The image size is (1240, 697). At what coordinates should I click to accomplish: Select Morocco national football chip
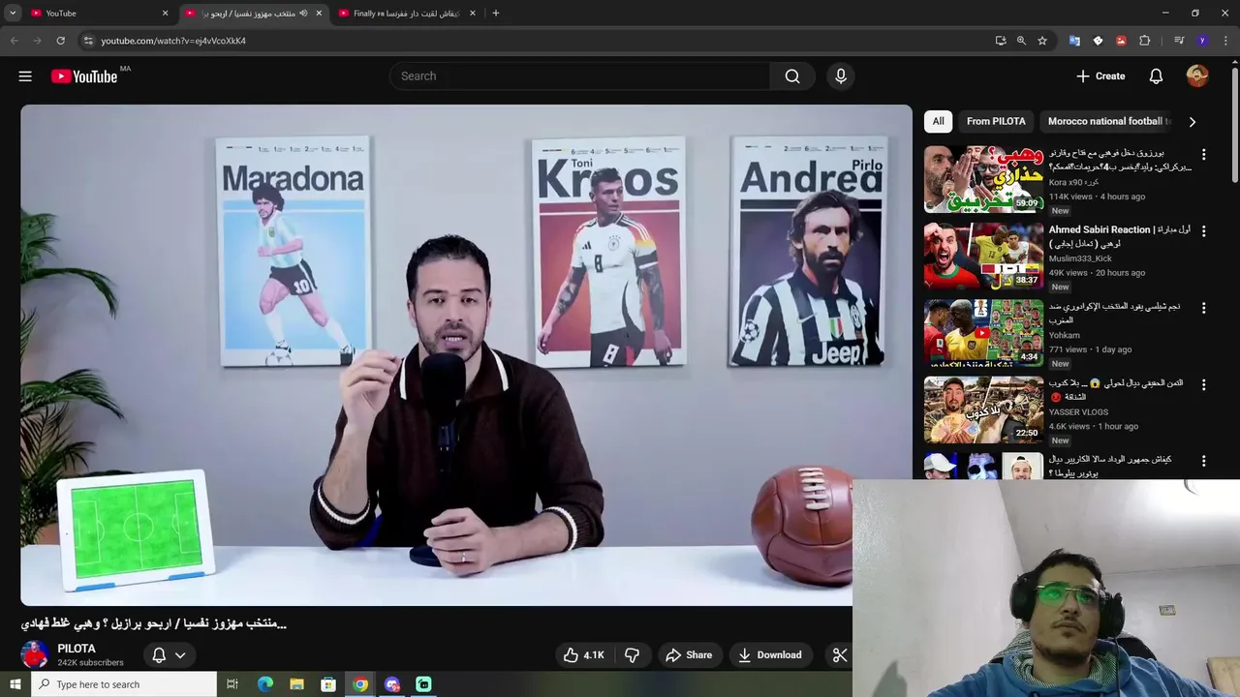(x=1108, y=121)
